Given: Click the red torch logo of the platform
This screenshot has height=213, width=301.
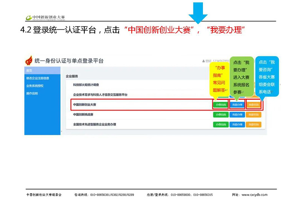Looking at the screenshot, I should [29, 61].
